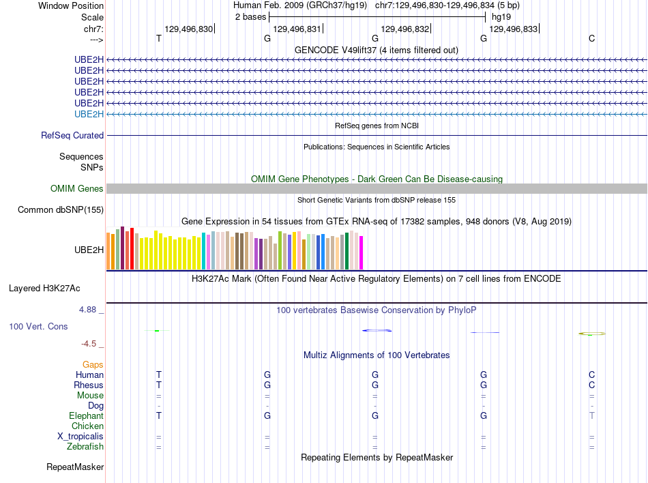The image size is (648, 483).
Task: Click the "X_tropicalis" species row label
Action: pyautogui.click(x=80, y=437)
